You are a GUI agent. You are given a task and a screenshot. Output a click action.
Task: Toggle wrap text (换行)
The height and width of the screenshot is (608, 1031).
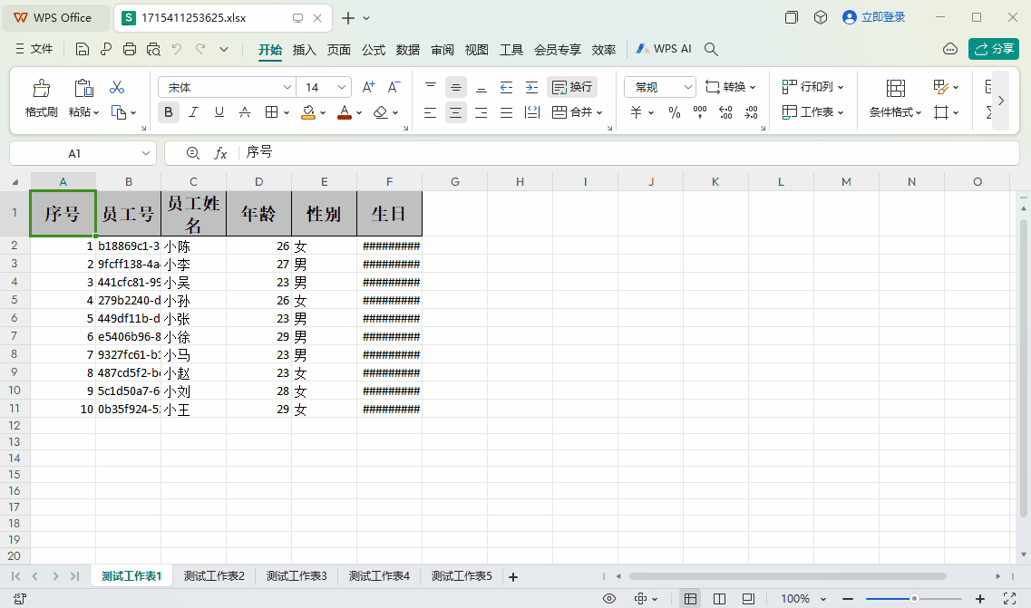pyautogui.click(x=571, y=88)
